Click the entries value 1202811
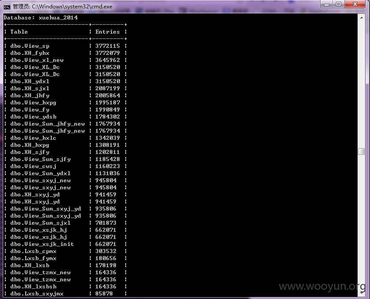The image size is (370, 299). [x=108, y=152]
